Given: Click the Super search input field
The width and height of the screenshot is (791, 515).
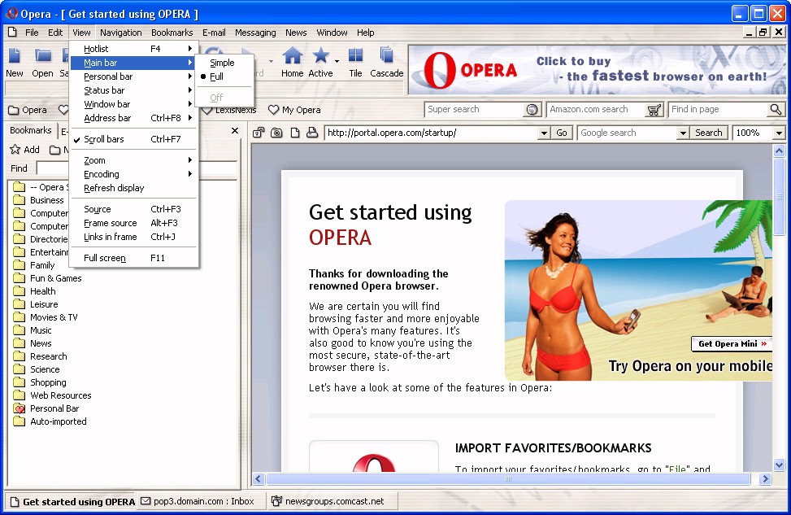Looking at the screenshot, I should (476, 110).
